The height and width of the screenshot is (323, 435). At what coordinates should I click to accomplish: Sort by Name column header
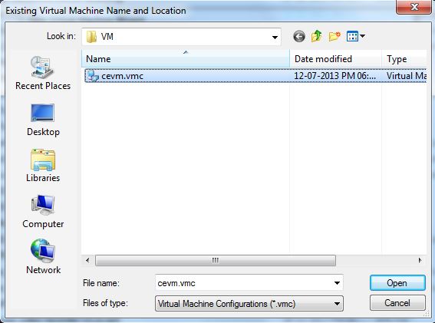click(x=186, y=58)
